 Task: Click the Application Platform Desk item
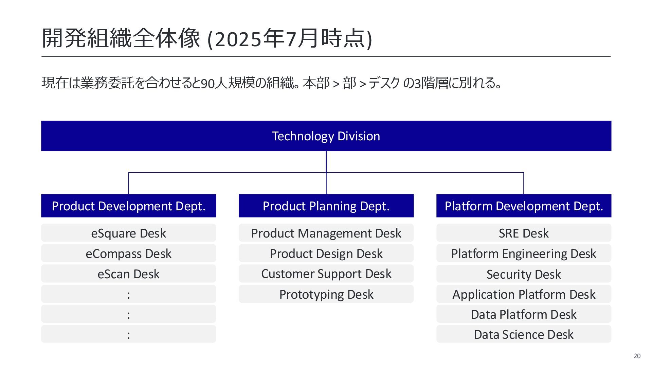pyautogui.click(x=524, y=294)
